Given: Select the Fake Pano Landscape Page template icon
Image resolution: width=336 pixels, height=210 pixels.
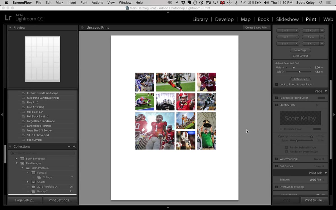Looking at the screenshot, I should (x=24, y=98).
